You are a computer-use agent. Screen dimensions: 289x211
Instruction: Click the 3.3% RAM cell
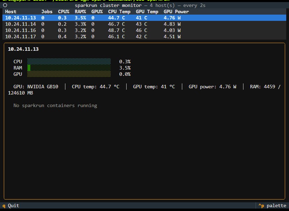80,24
